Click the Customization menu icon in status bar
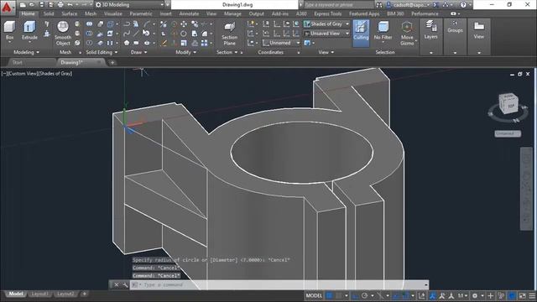The height and width of the screenshot is (302, 537). point(532,295)
